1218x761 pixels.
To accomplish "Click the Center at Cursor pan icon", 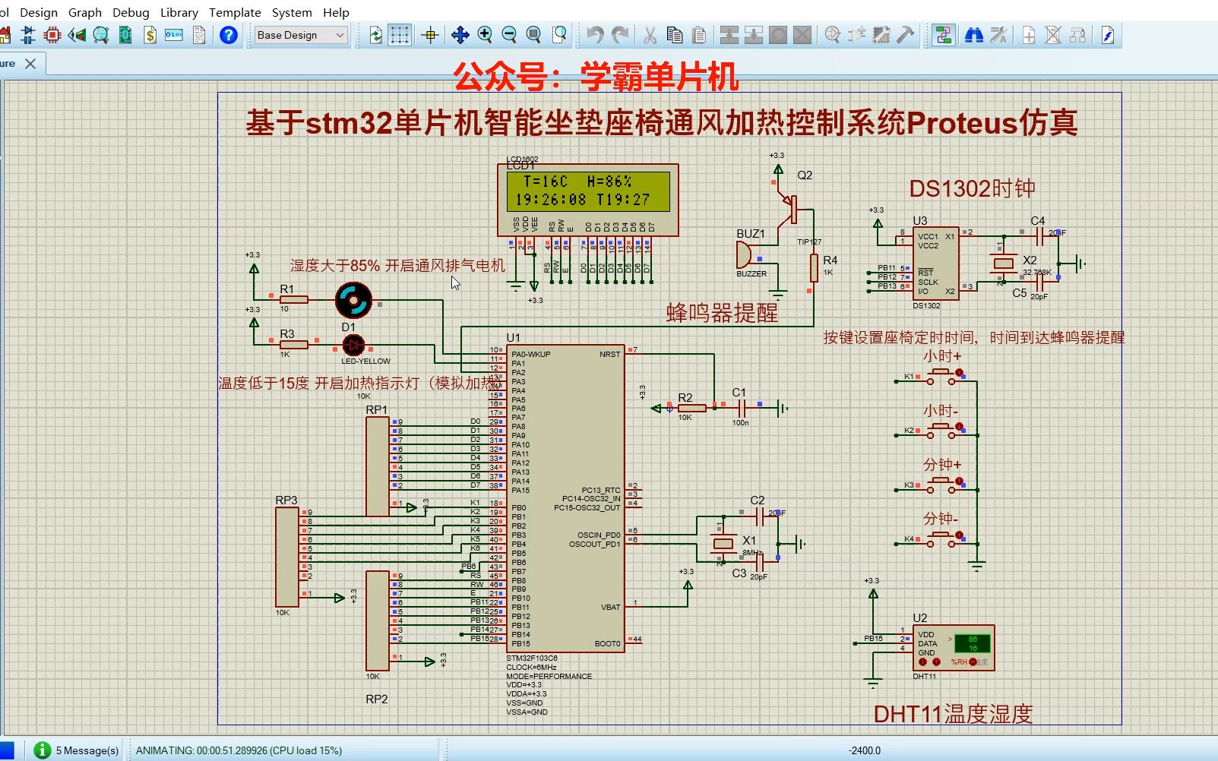I will 460,35.
